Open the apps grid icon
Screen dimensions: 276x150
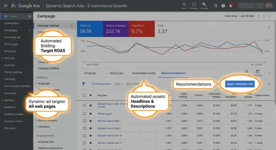216,6
